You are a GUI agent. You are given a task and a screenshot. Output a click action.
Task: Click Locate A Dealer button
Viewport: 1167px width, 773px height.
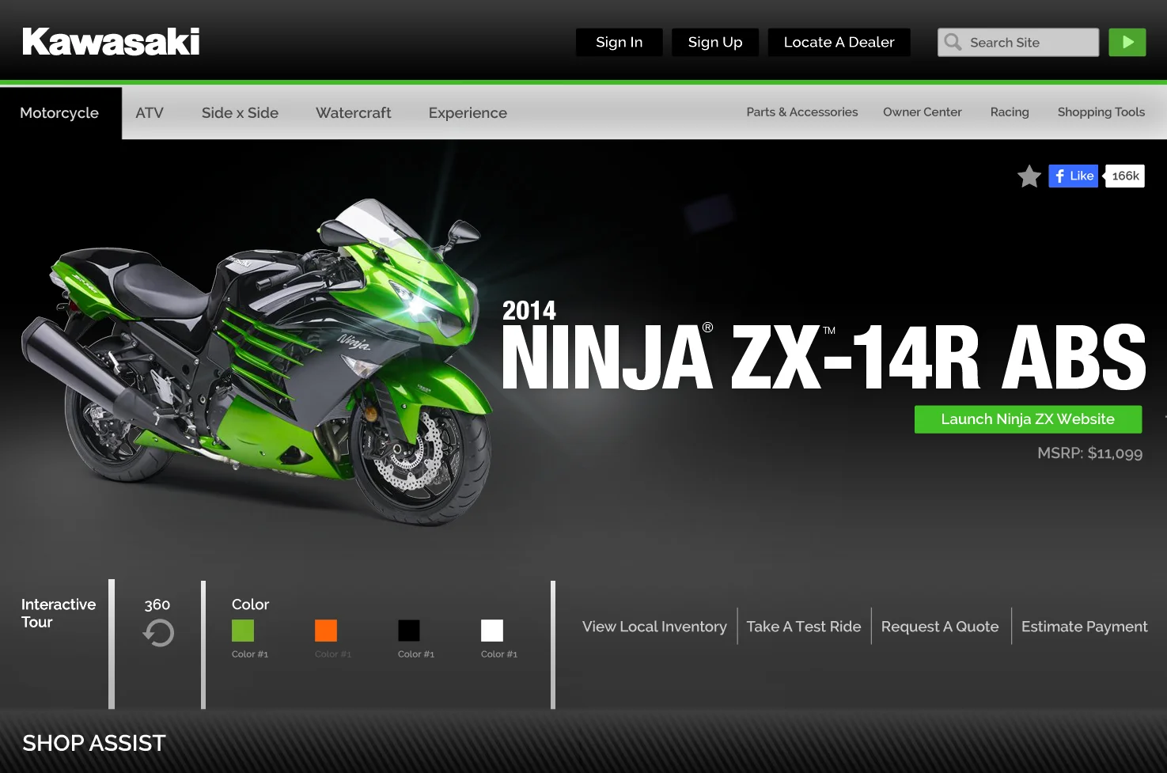click(x=839, y=42)
